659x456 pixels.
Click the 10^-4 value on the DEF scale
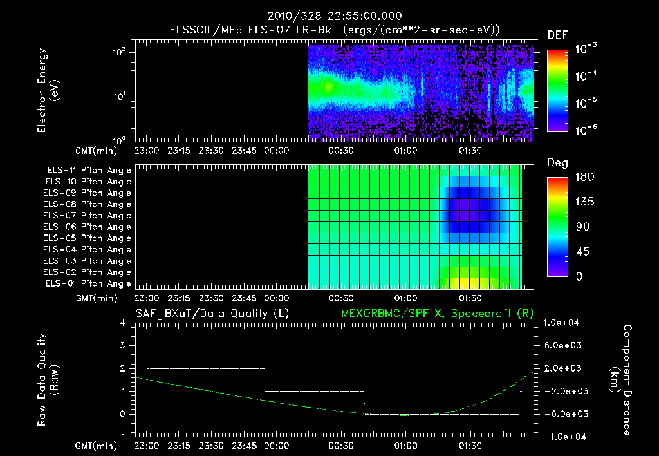586,76
